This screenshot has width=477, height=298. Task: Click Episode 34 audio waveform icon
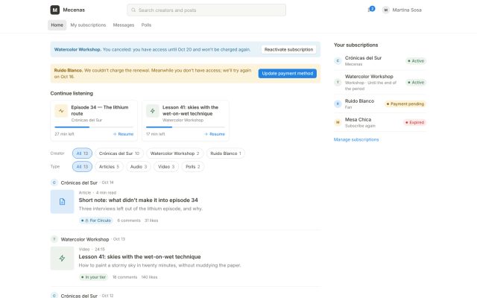[x=61, y=111]
